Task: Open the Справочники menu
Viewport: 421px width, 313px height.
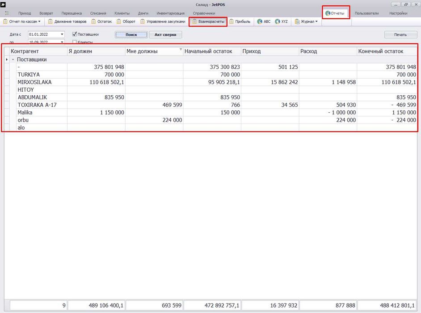Action: tap(204, 13)
